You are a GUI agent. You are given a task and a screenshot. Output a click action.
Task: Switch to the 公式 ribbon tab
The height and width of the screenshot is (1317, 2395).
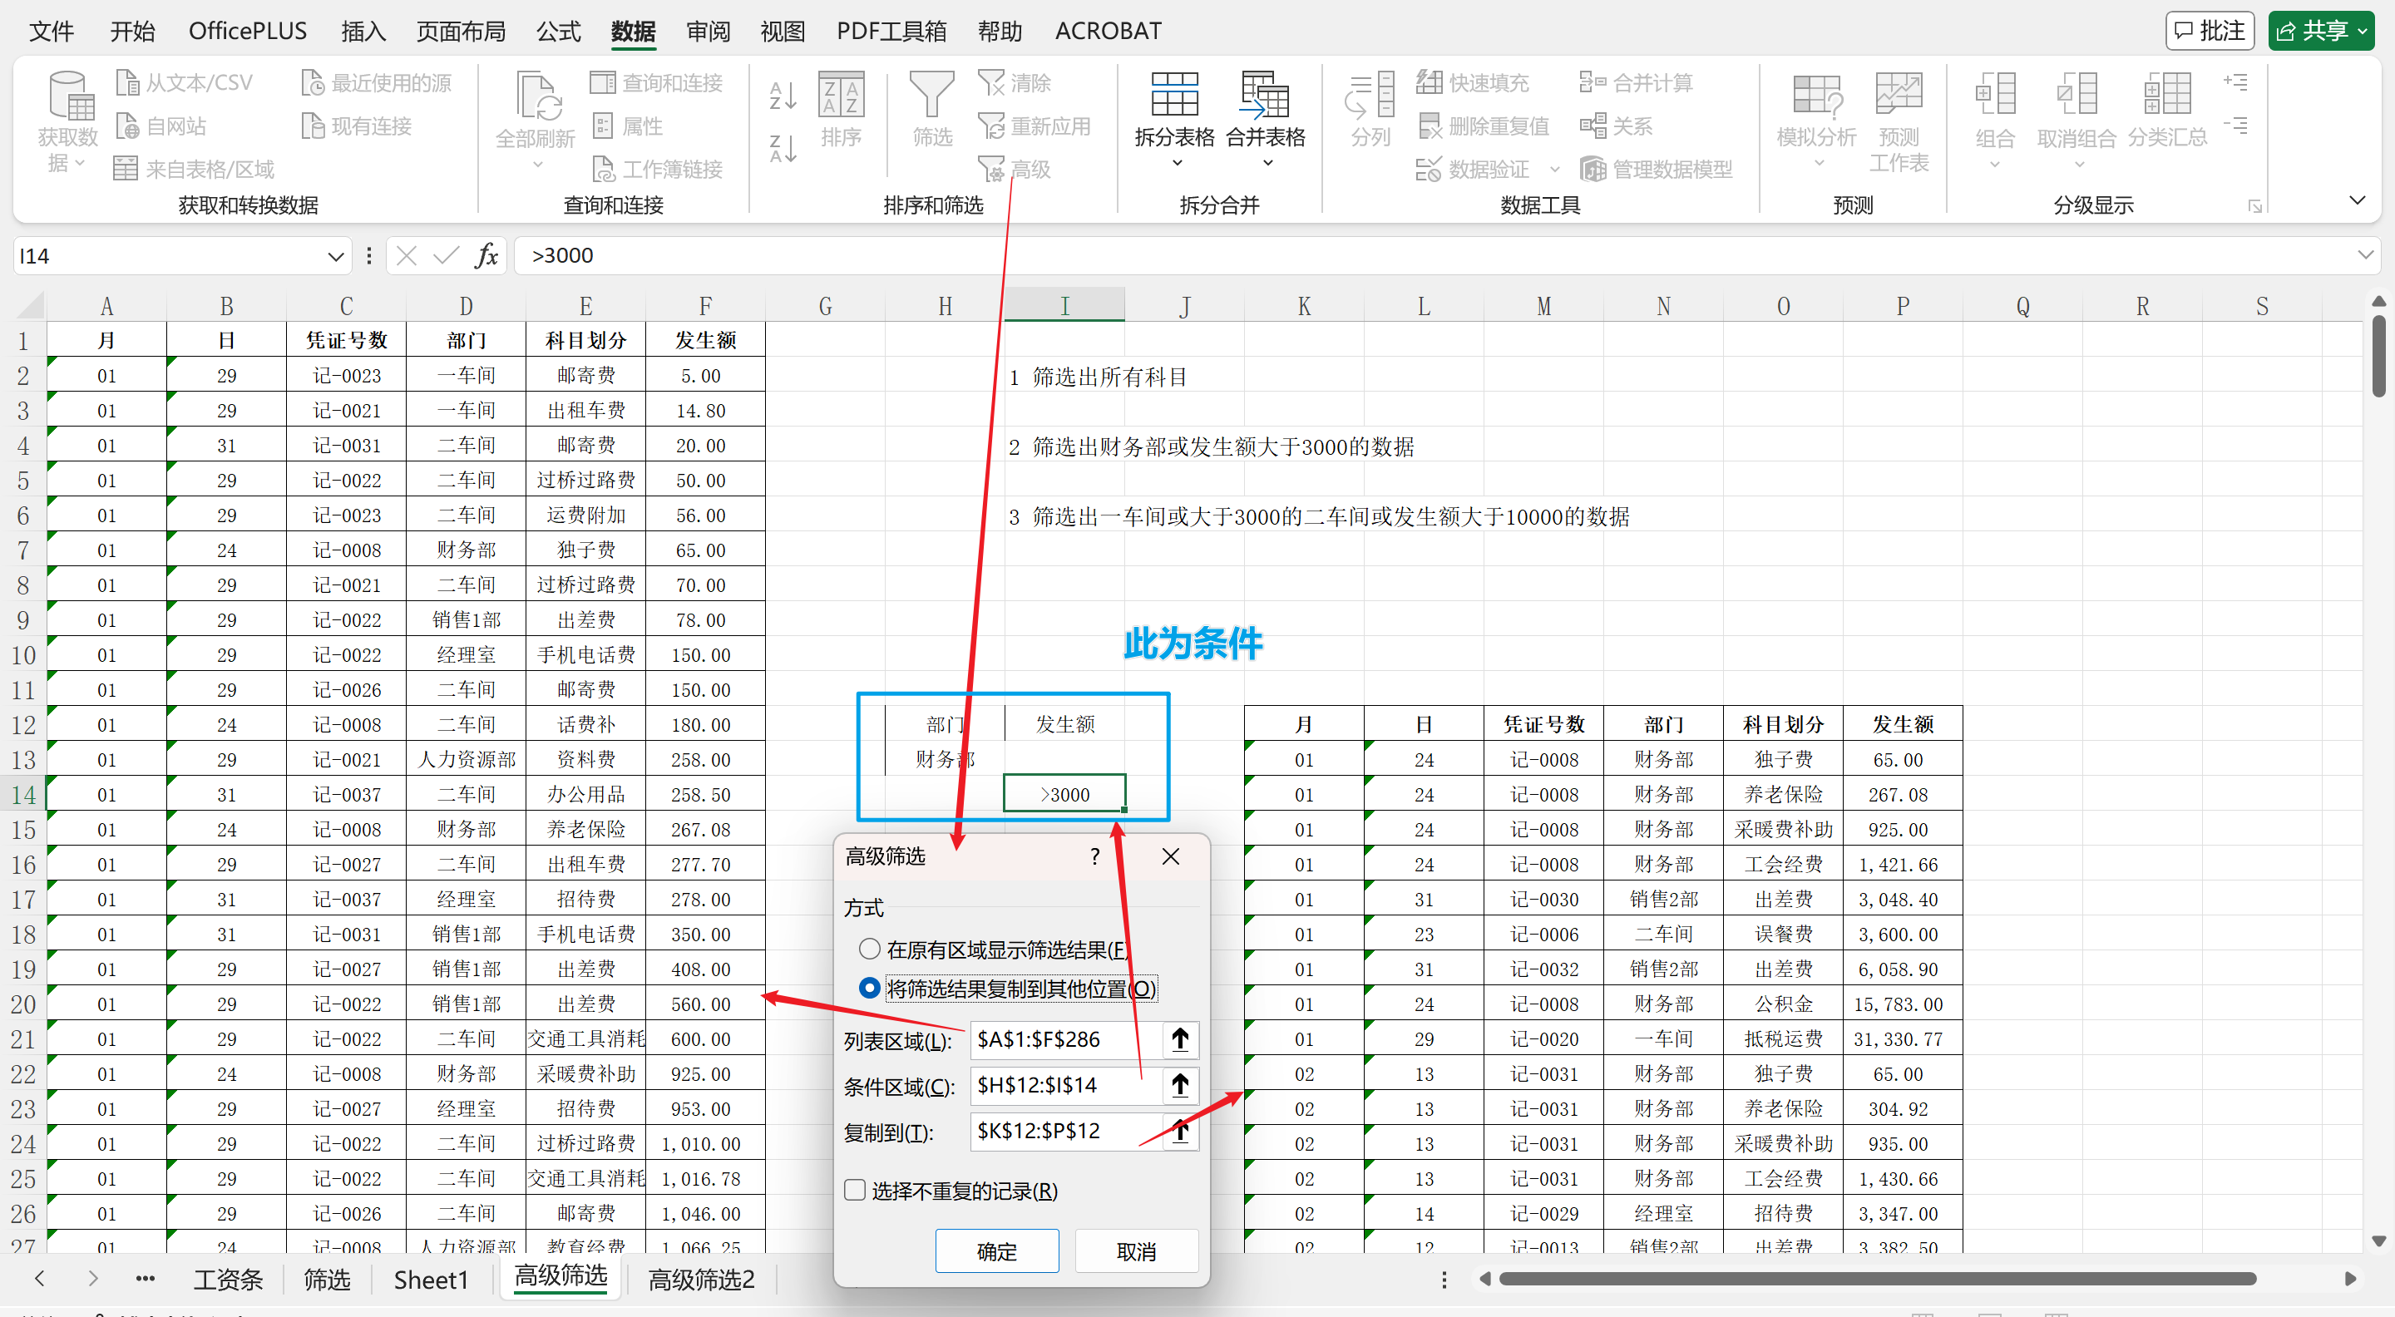coord(558,31)
